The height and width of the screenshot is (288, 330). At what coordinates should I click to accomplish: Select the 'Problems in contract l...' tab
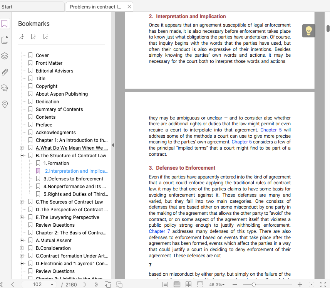(x=95, y=7)
